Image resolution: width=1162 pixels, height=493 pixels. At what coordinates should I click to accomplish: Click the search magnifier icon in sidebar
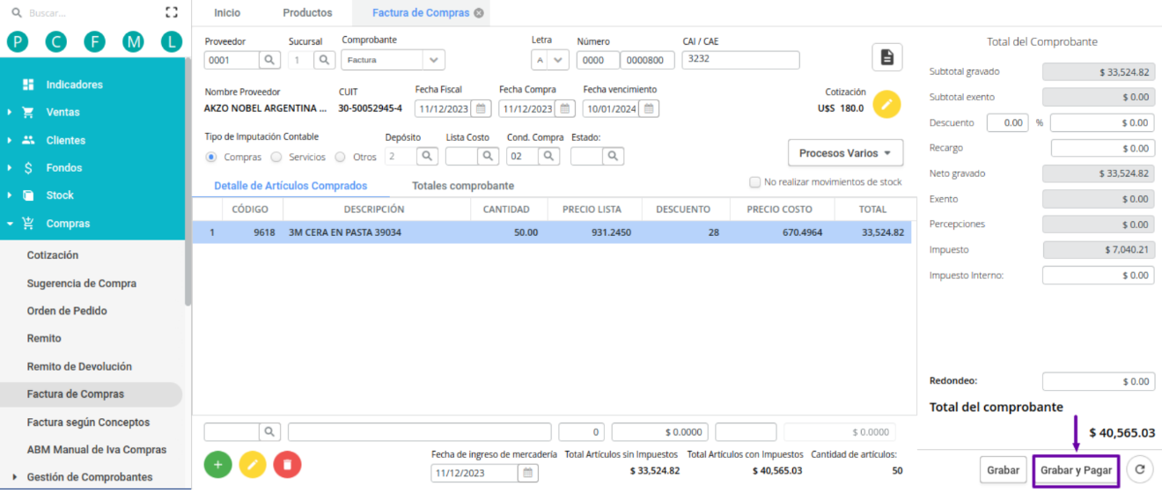point(16,13)
